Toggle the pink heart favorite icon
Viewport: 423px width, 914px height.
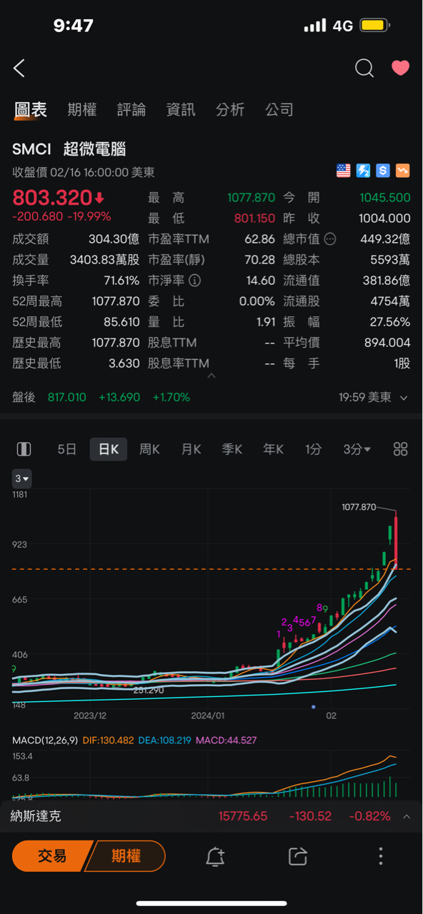tap(400, 68)
